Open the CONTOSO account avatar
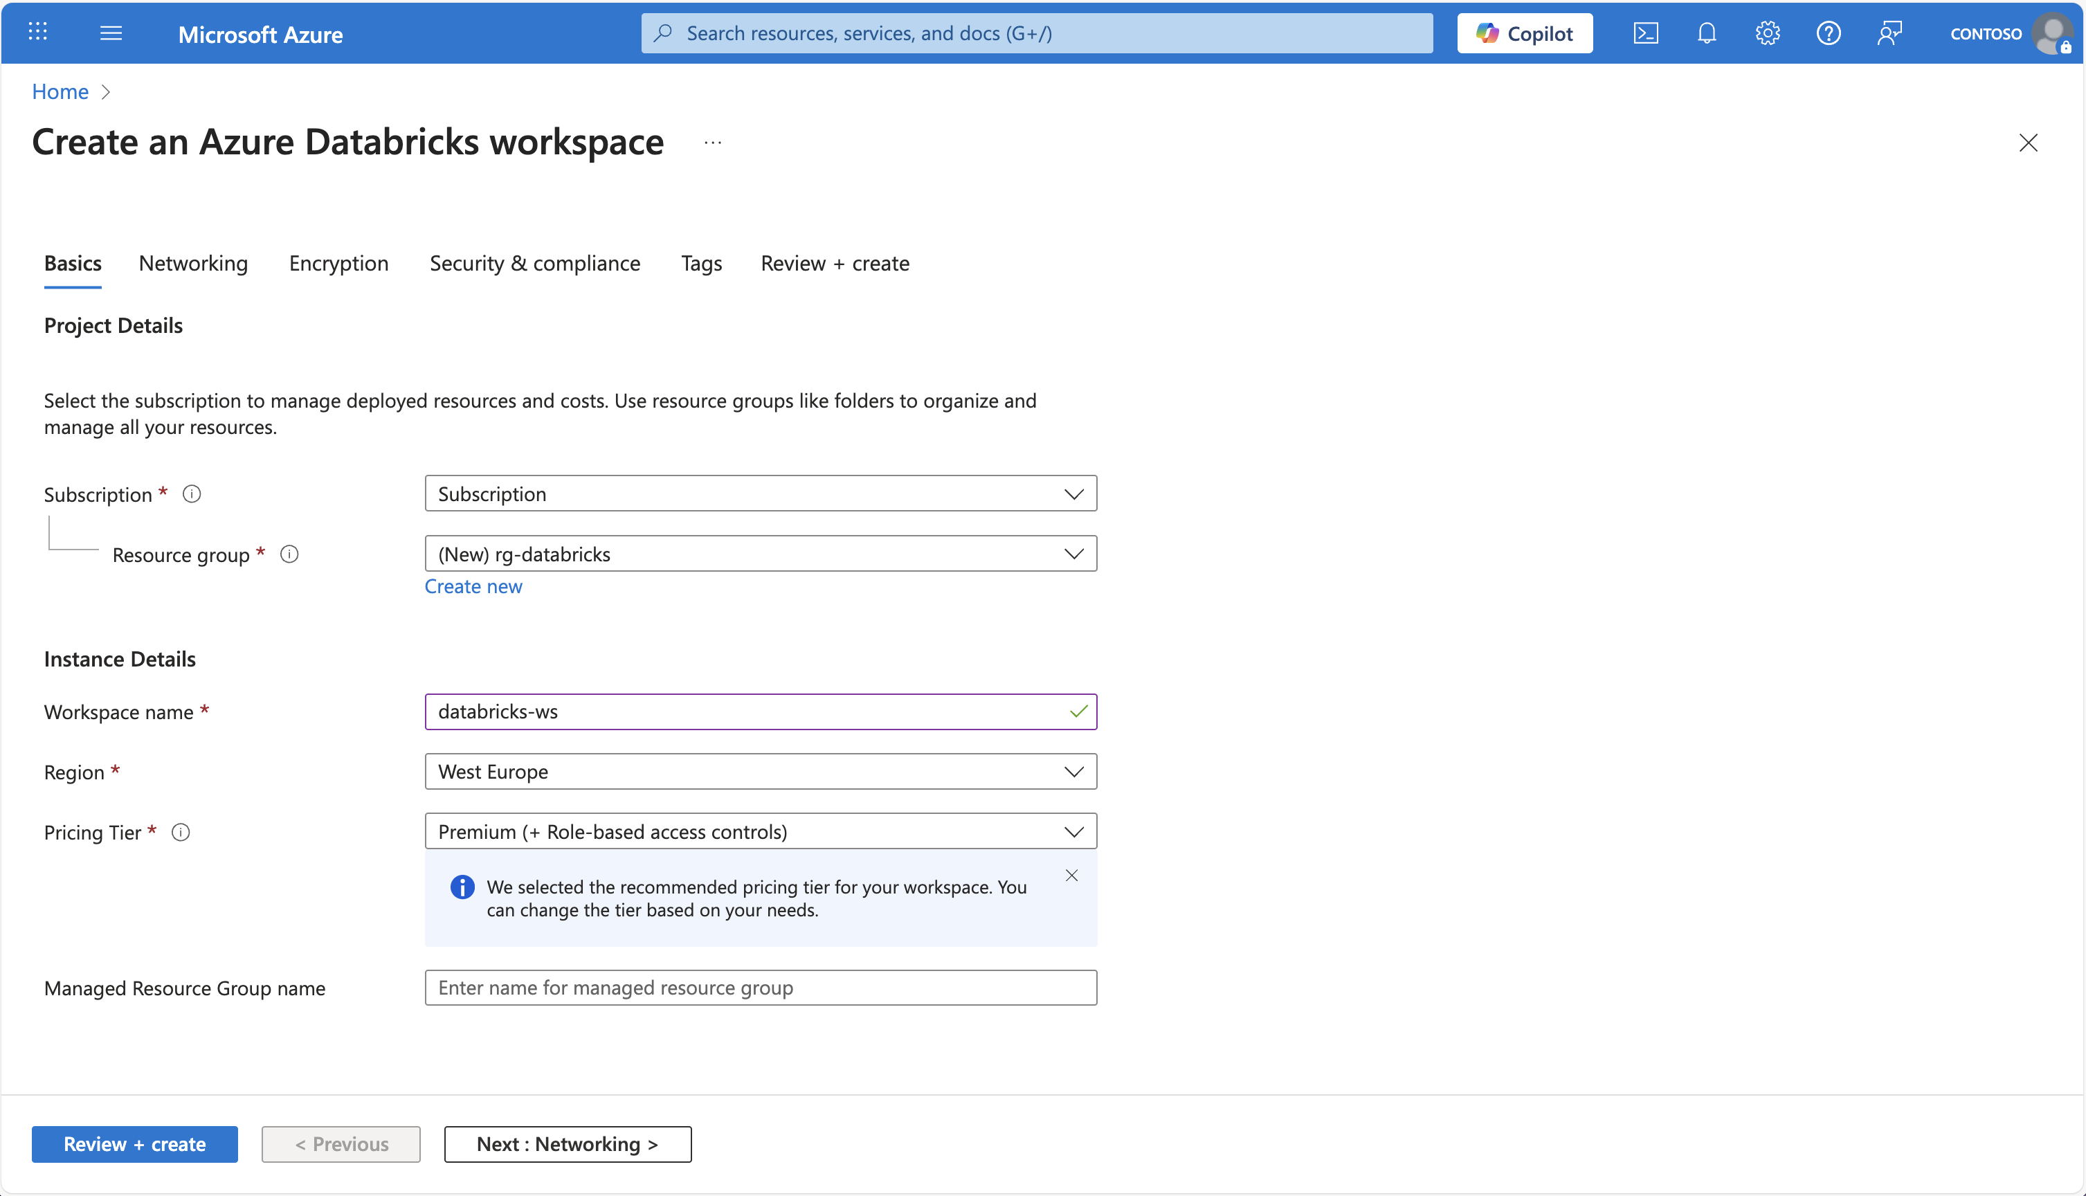Screen dimensions: 2086x1196 coord(2053,33)
